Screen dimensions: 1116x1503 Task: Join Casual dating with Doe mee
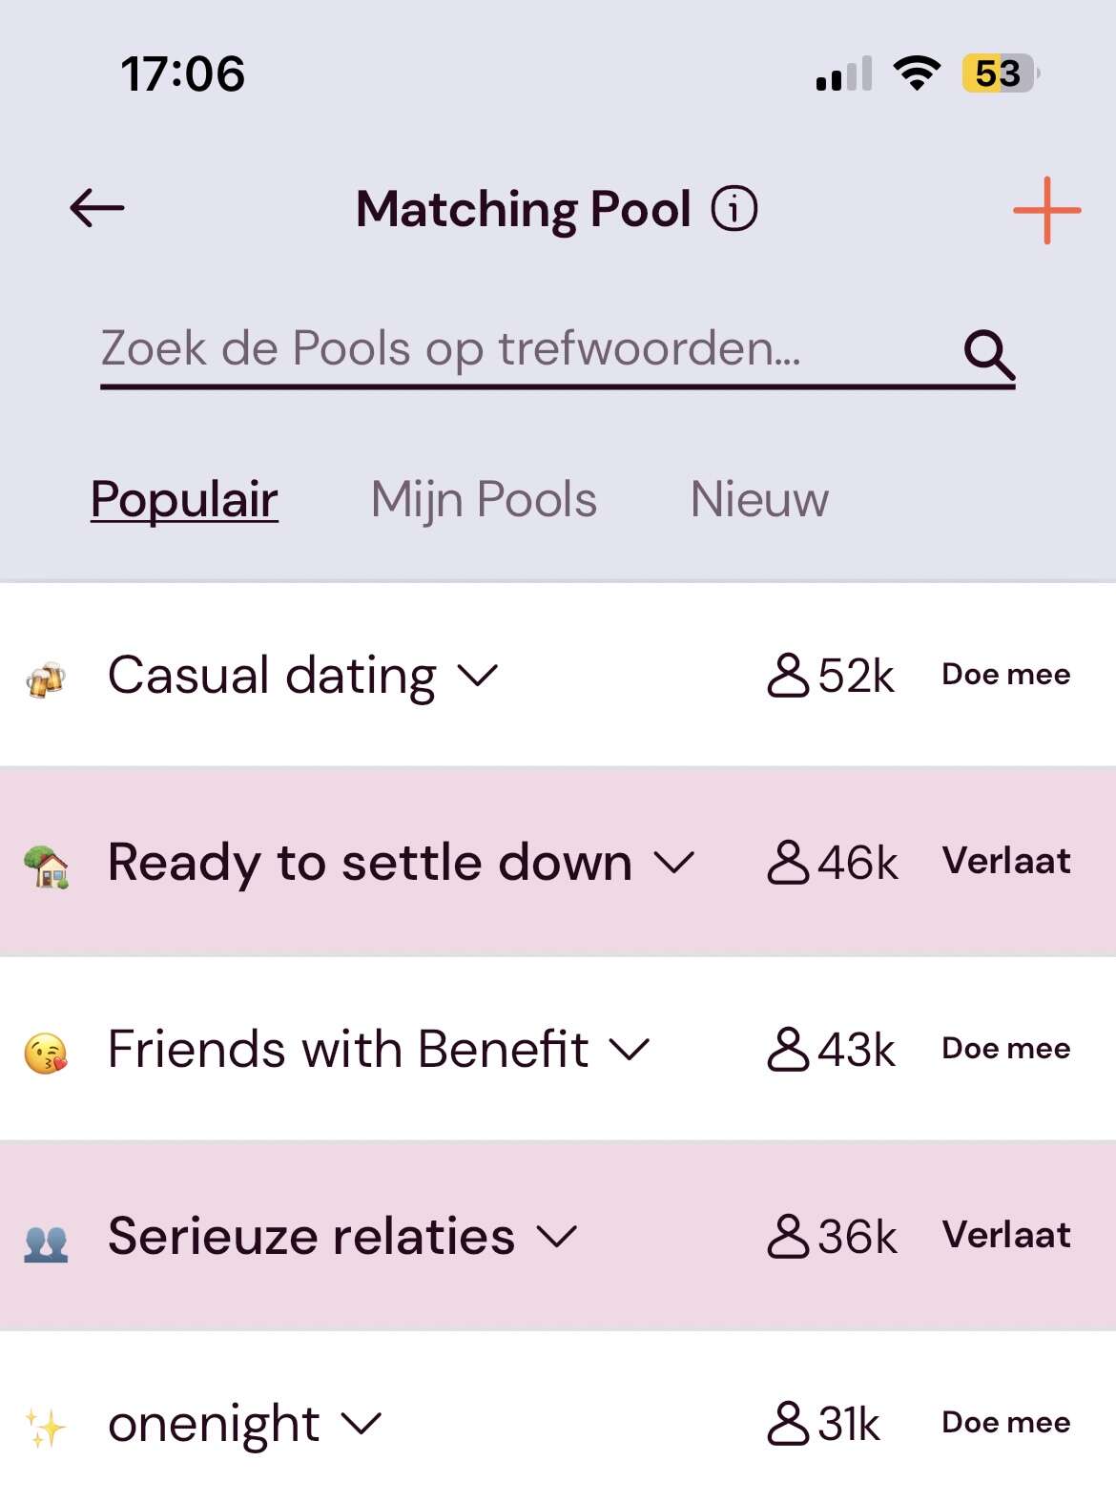(1005, 675)
